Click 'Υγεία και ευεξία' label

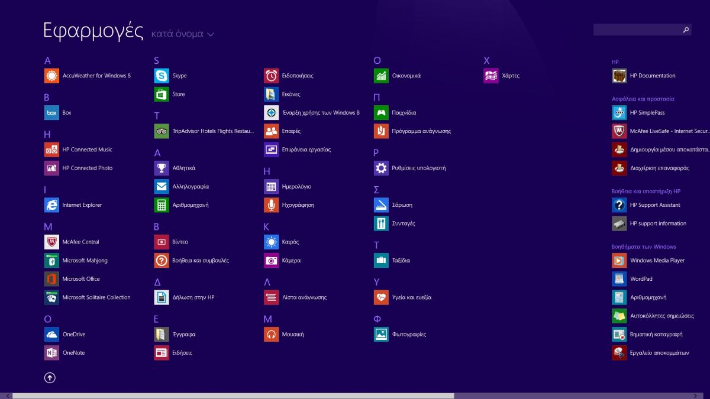[x=412, y=297]
